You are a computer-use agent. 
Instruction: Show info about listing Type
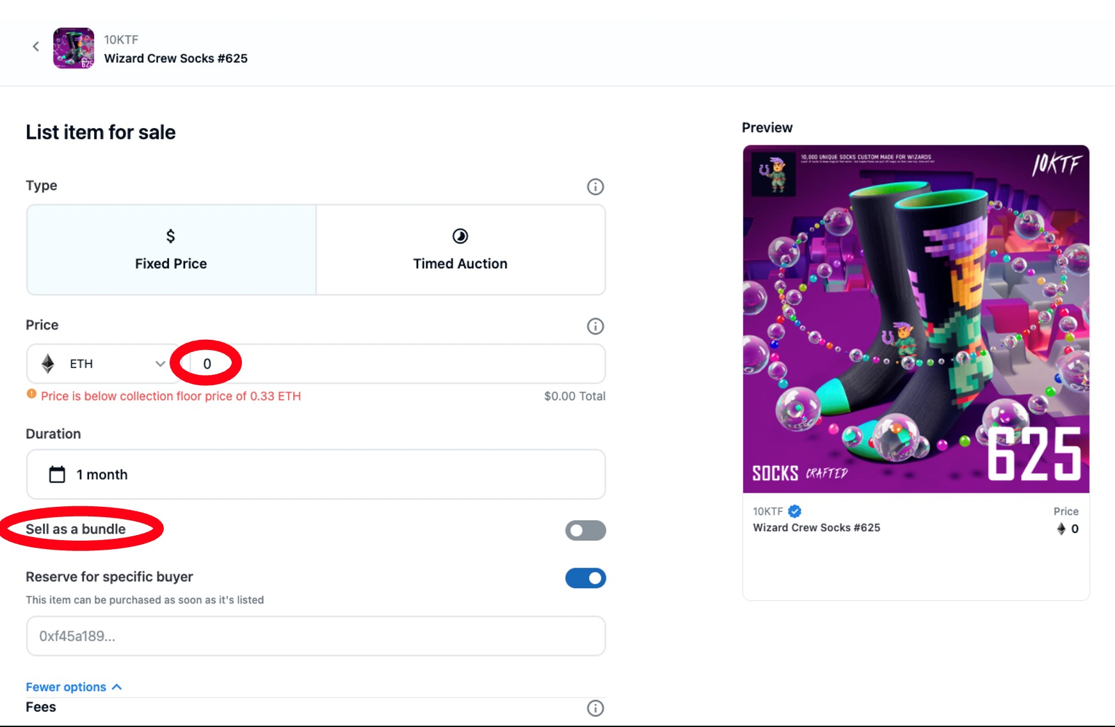[x=595, y=187]
